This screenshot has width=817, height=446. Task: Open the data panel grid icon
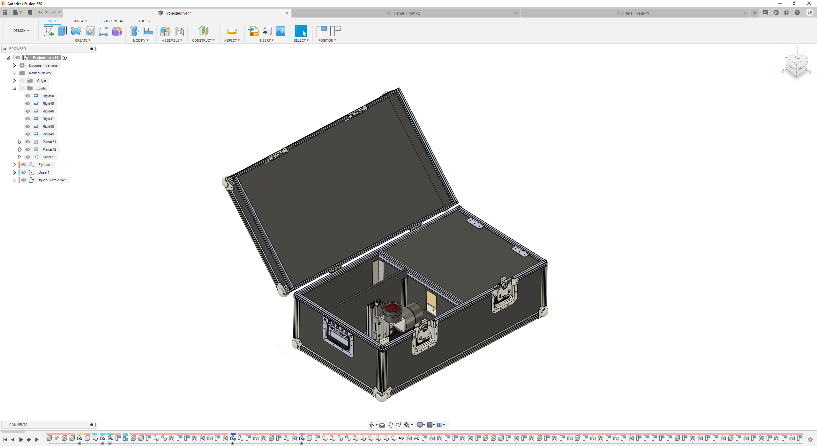(x=5, y=12)
